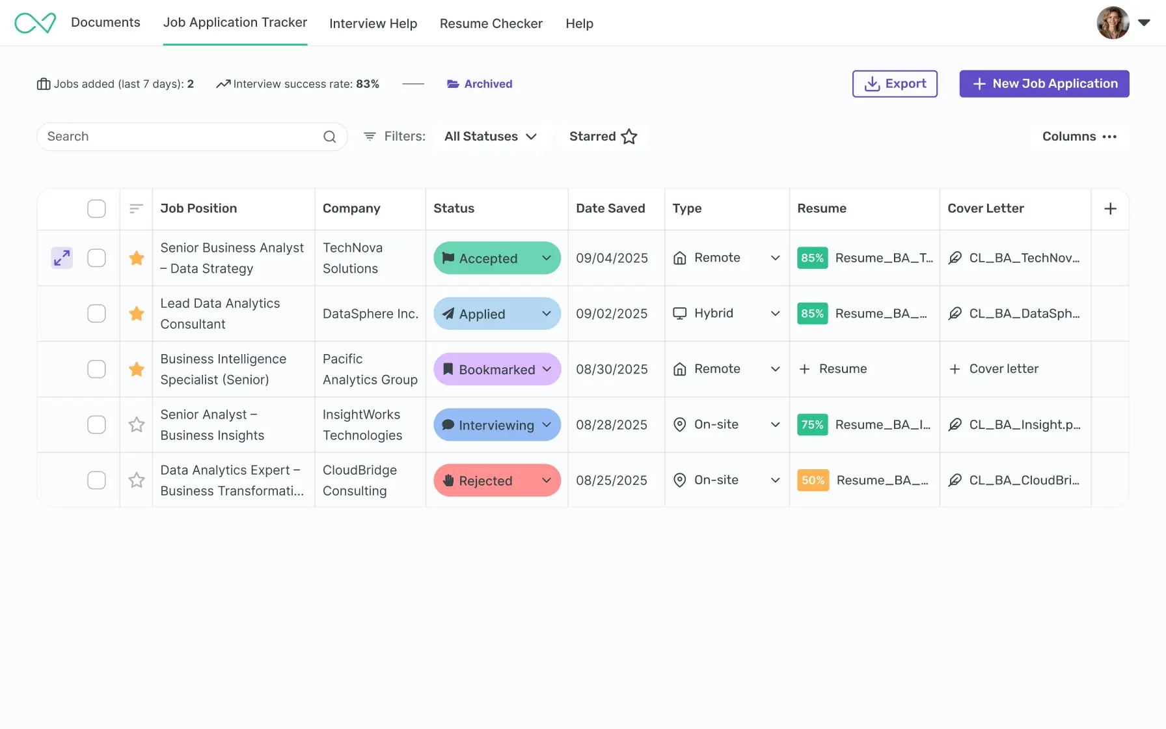Check the select-all checkbox in header
Image resolution: width=1166 pixels, height=729 pixels.
coord(96,209)
